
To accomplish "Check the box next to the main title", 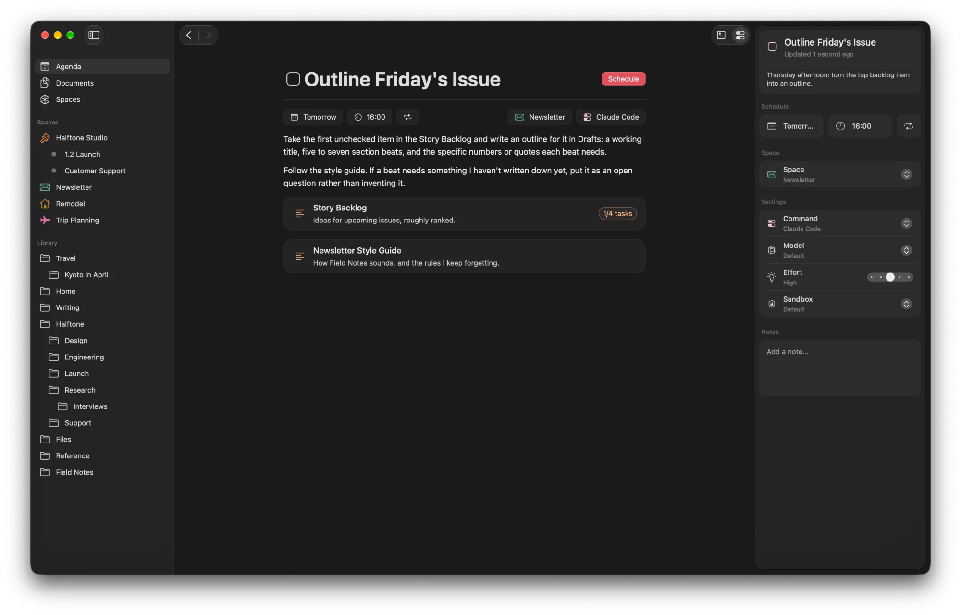I will pyautogui.click(x=293, y=79).
